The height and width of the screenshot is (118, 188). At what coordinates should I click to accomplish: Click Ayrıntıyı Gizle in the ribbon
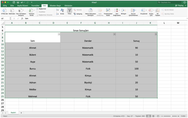click(x=168, y=14)
